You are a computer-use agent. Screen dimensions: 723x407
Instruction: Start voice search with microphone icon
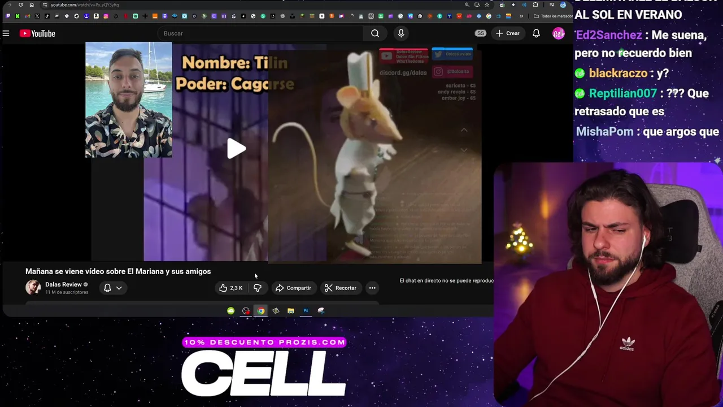pyautogui.click(x=401, y=33)
